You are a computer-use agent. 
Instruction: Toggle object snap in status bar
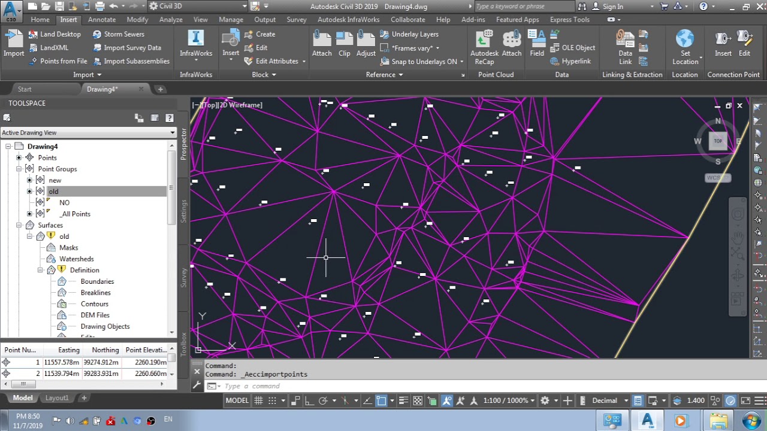tap(381, 400)
